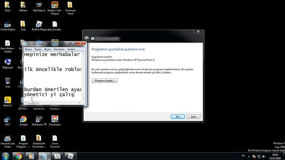The height and width of the screenshot is (160, 285).
Task: Click Notepad vertical scroll up arrow
Action: (x=83, y=54)
